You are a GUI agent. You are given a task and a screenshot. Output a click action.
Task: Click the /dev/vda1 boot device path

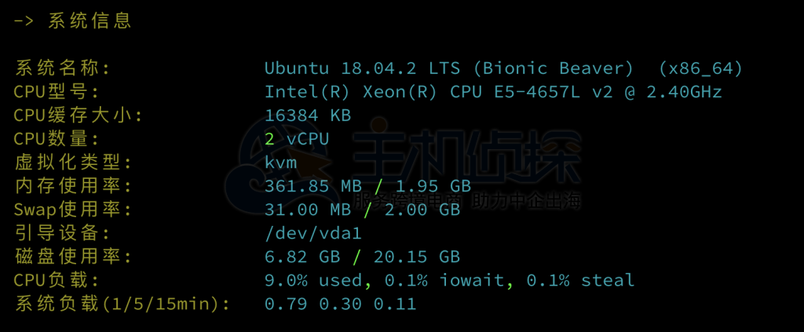(x=313, y=233)
